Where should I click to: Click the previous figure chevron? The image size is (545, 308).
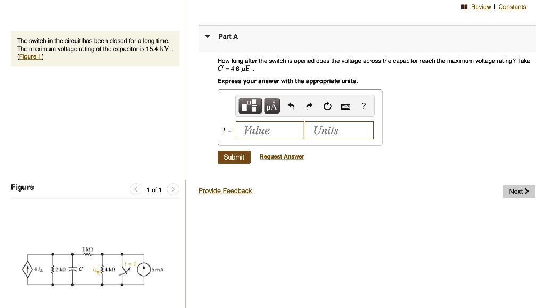(136, 189)
